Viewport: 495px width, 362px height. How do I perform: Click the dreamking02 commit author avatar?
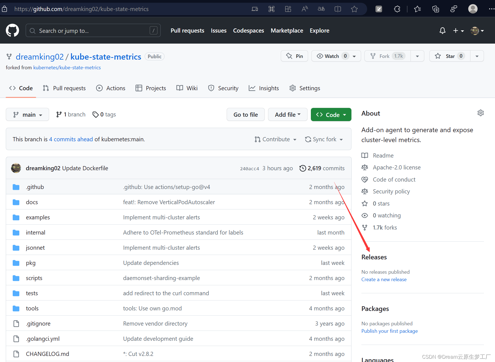coord(16,168)
